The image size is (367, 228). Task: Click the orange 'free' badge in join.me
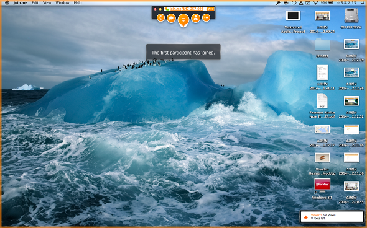coord(210,9)
